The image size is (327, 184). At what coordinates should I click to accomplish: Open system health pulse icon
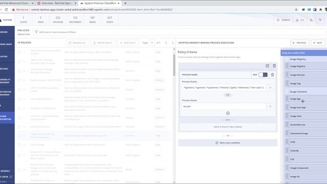tap(320, 20)
